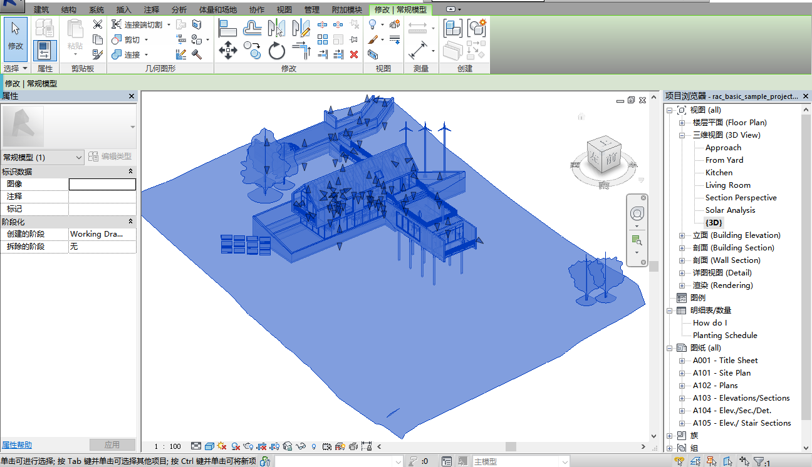Toggle select links in status bar
This screenshot has height=467, width=812.
click(679, 461)
